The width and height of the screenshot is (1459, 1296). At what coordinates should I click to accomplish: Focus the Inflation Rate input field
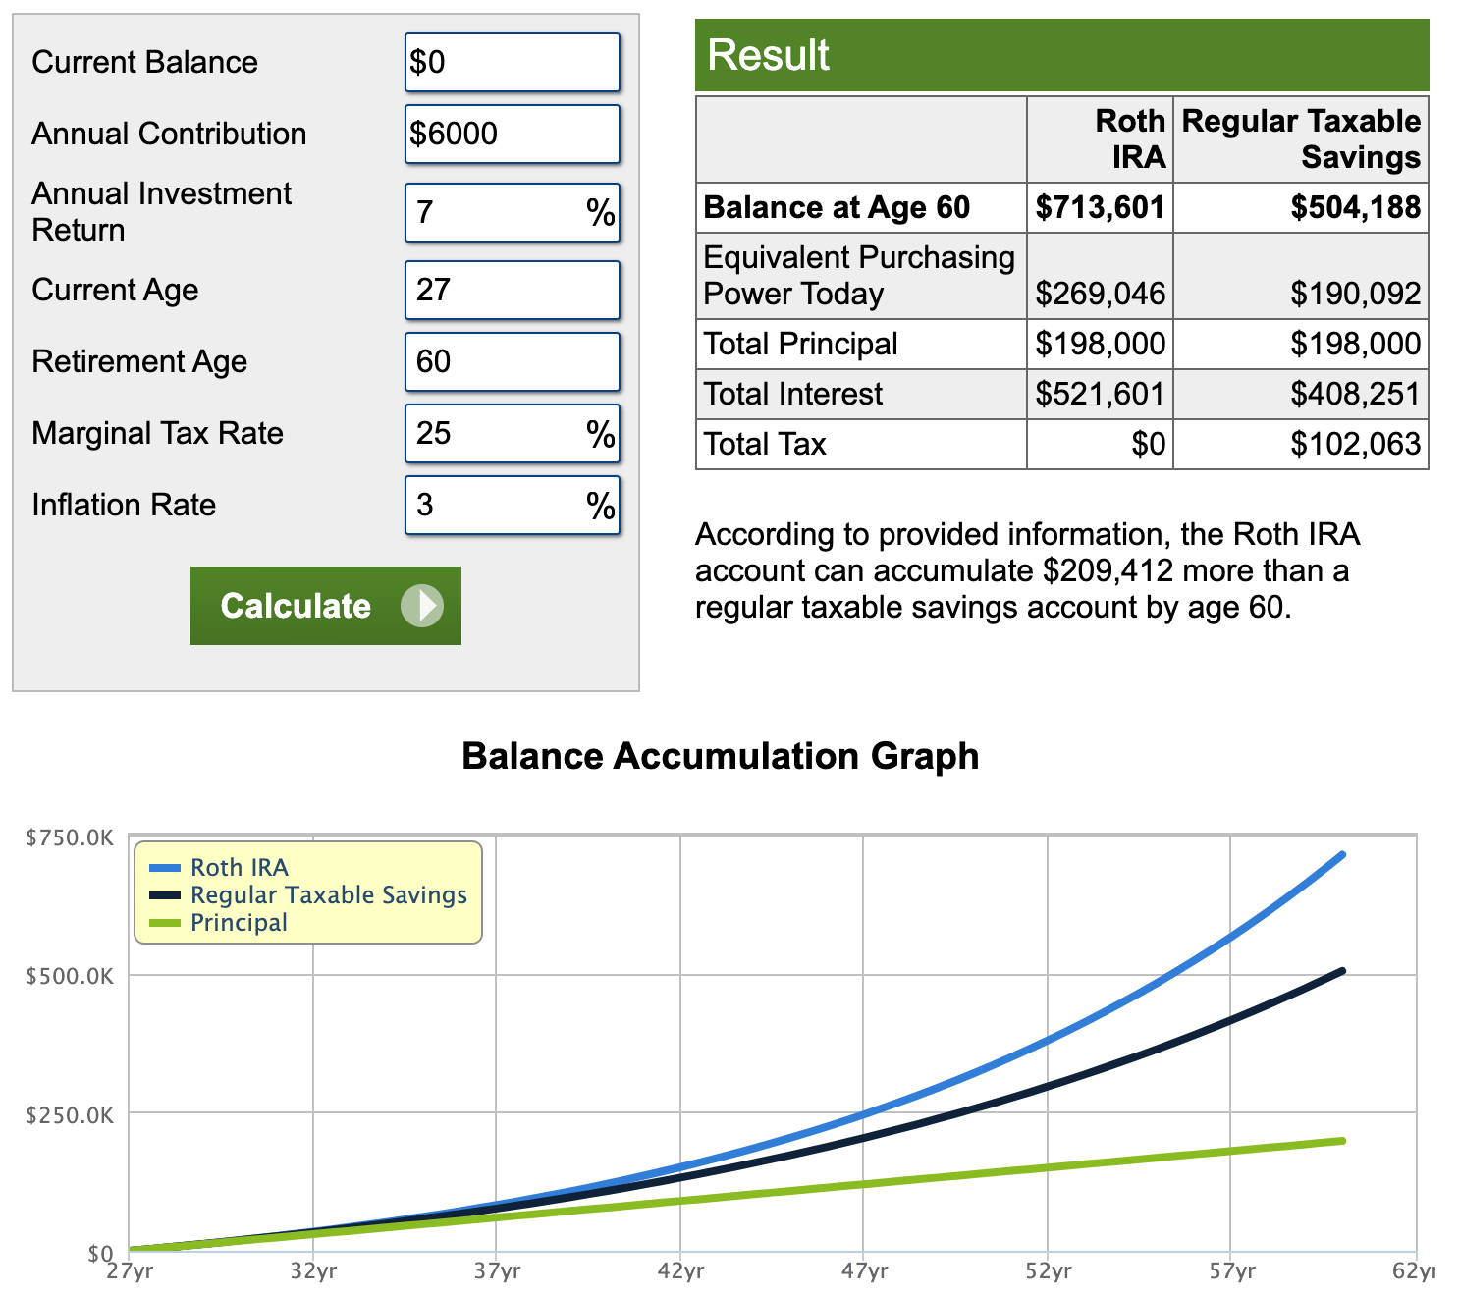[x=513, y=505]
